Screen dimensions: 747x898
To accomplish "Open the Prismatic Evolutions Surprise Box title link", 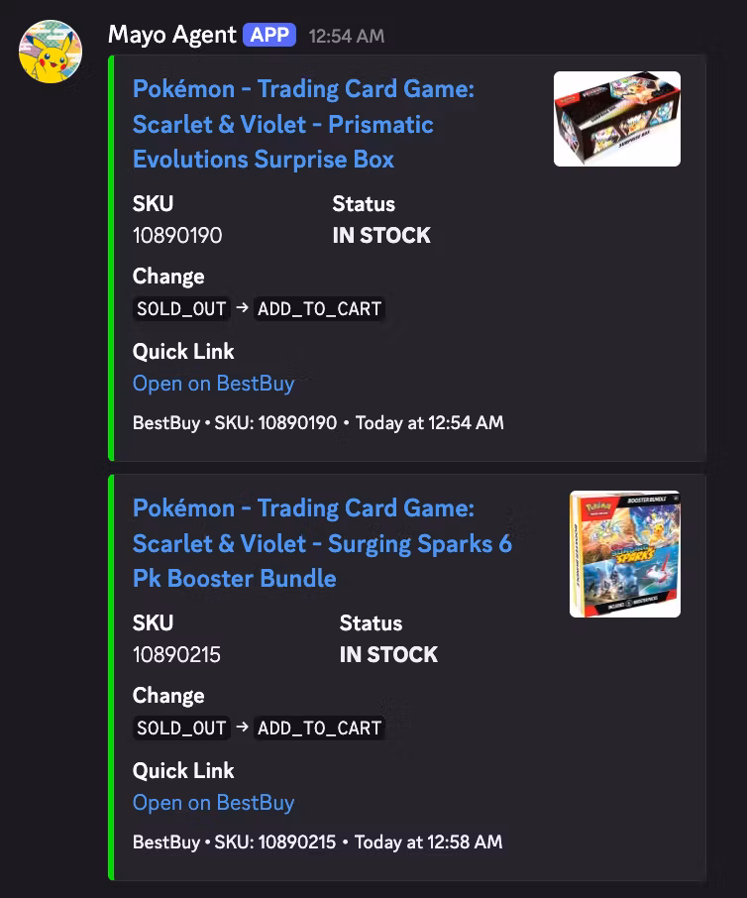I will [303, 124].
